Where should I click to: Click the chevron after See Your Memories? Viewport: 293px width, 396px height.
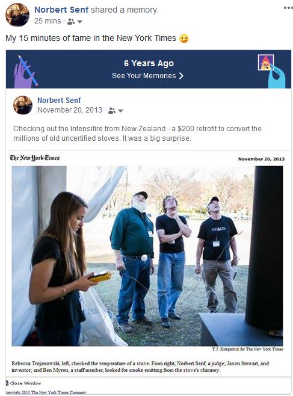pos(181,76)
